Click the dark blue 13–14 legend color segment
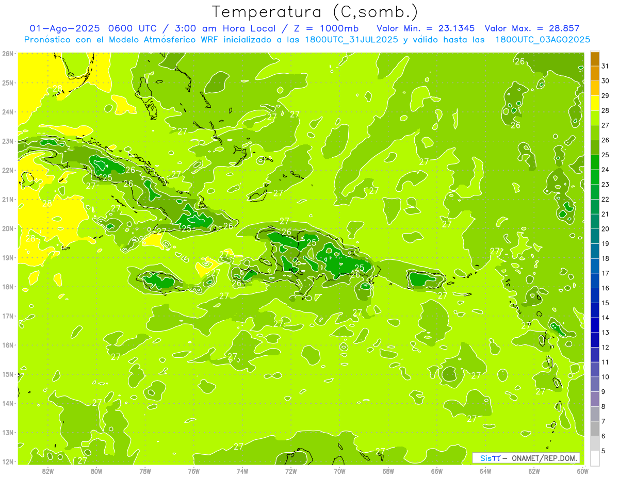 (595, 325)
